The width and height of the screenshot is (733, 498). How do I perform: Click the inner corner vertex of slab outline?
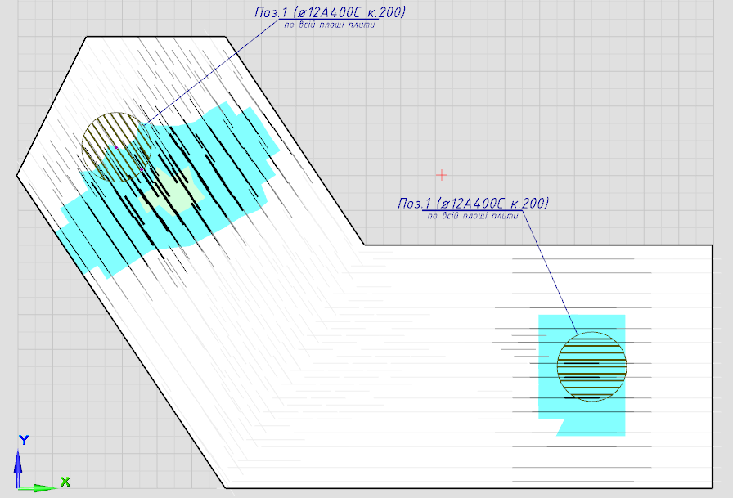(364, 245)
